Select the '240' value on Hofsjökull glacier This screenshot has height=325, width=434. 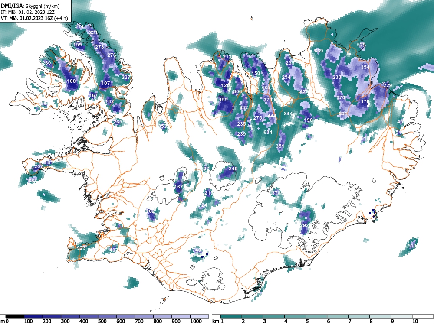(233, 169)
